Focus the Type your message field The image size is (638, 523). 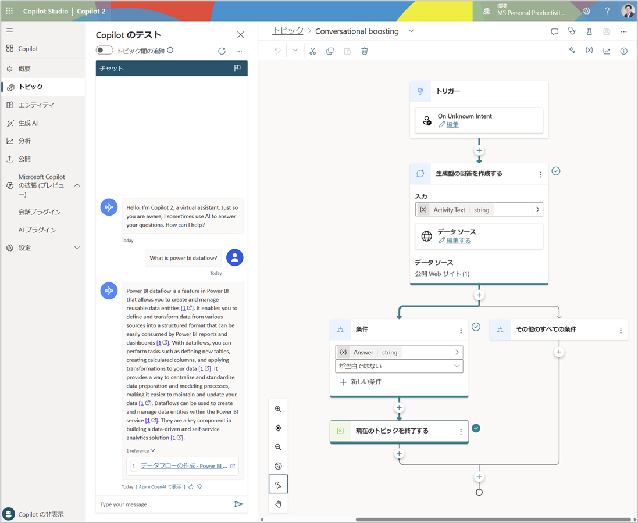tap(165, 504)
